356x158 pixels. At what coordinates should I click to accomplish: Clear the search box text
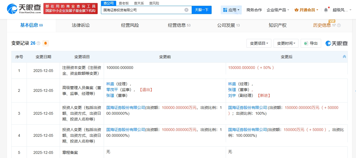pyautogui.click(x=186, y=10)
